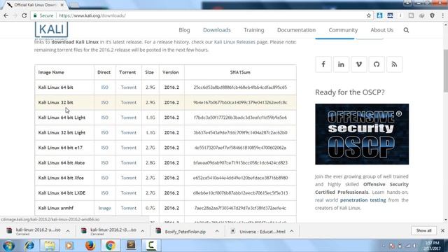Viewport: 448px width, 252px height.
Task: Expand options for Universe - Educat...html download
Action: [291, 231]
